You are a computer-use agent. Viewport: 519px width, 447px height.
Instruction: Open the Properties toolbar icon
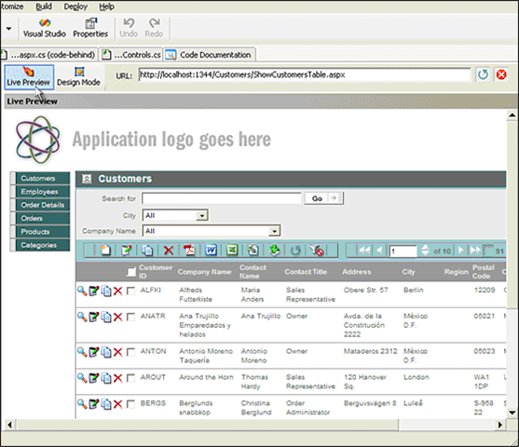(x=90, y=28)
